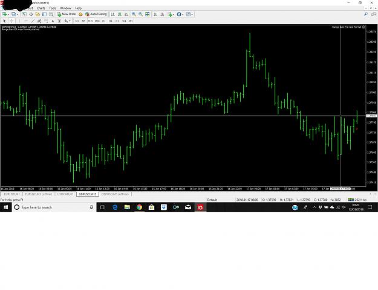Switch timeframe to M5

(83, 21)
